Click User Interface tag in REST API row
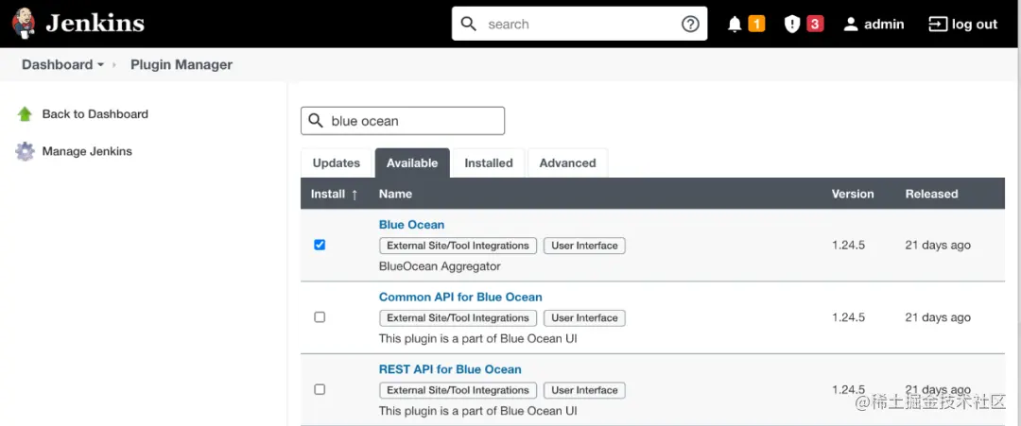Screen dimensions: 1021x426 coord(585,390)
